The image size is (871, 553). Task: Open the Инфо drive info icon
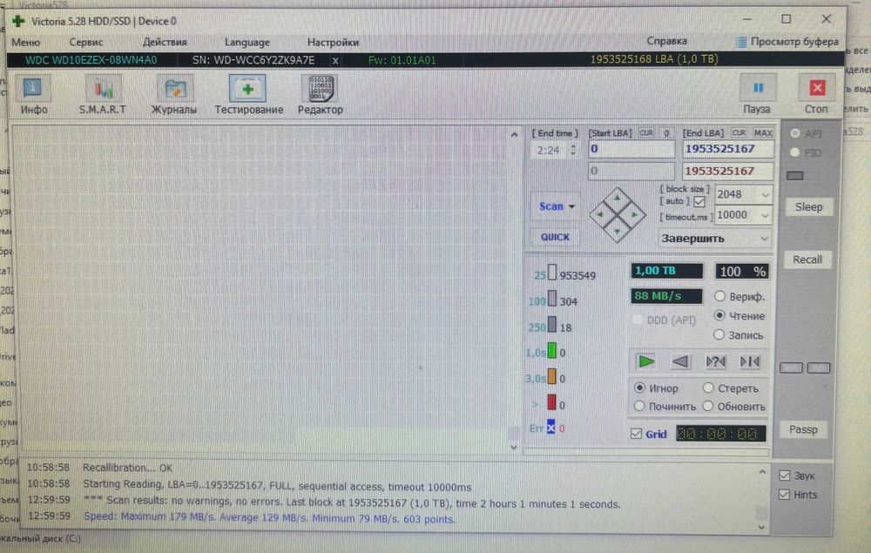pyautogui.click(x=33, y=89)
